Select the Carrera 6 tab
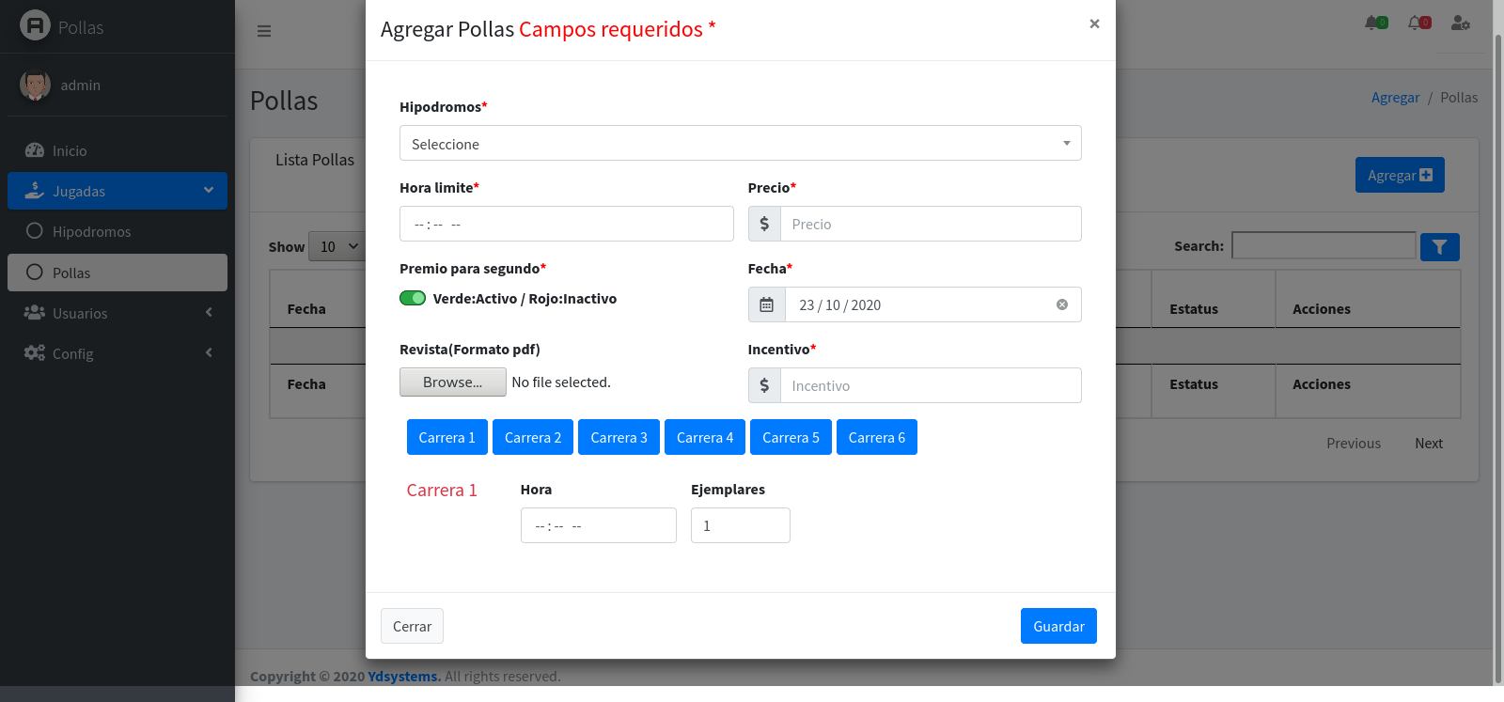 [x=876, y=437]
